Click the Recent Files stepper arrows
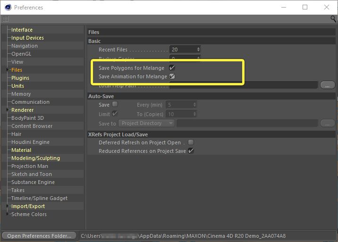The height and width of the screenshot is (242, 338). point(198,50)
